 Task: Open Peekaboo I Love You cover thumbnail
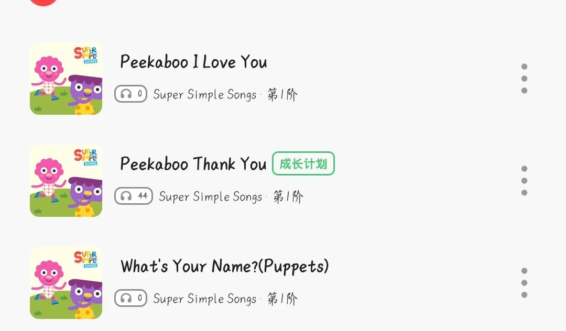point(66,79)
